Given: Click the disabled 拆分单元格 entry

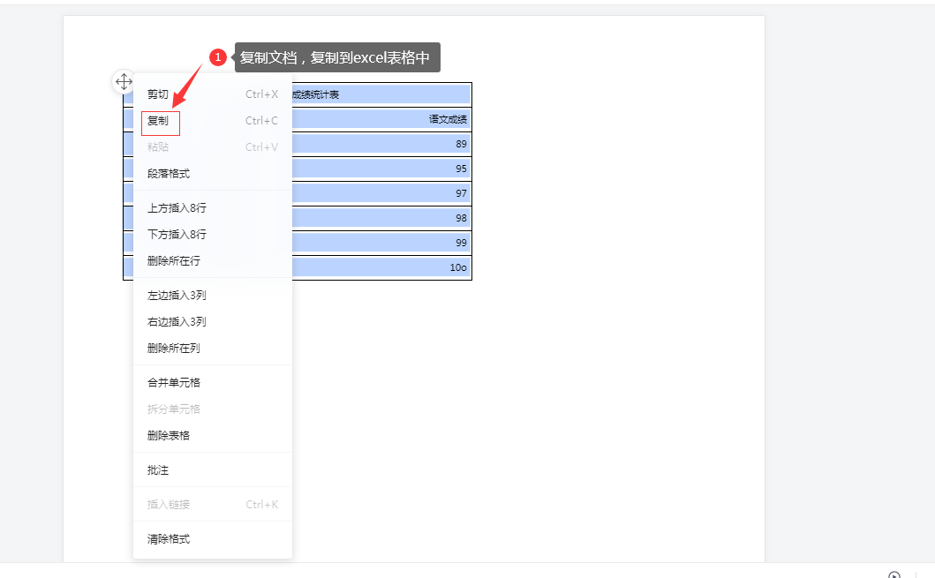Looking at the screenshot, I should (212, 409).
